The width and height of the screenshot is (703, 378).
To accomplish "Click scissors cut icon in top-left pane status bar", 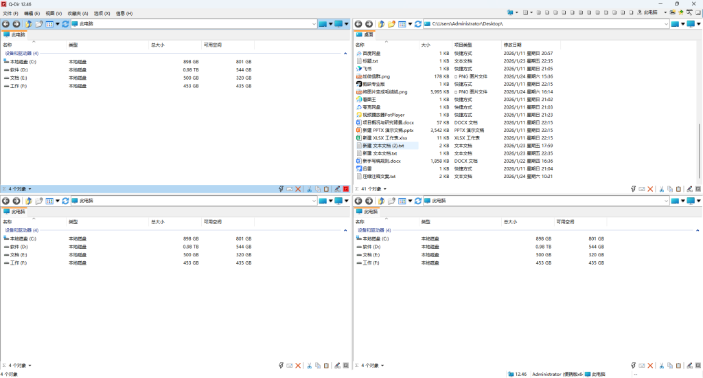I will (309, 188).
